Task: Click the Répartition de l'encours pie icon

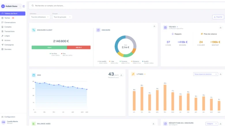Action: coord(165,124)
